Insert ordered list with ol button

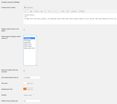click(56, 11)
